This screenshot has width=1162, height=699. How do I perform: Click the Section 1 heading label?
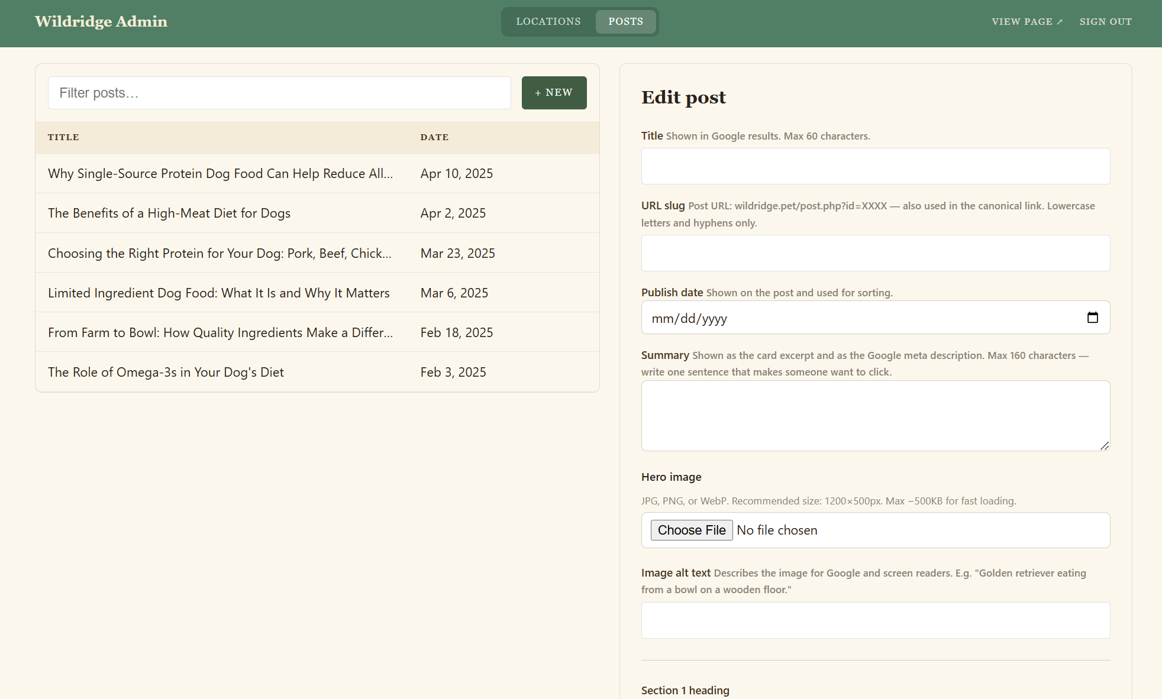point(685,690)
